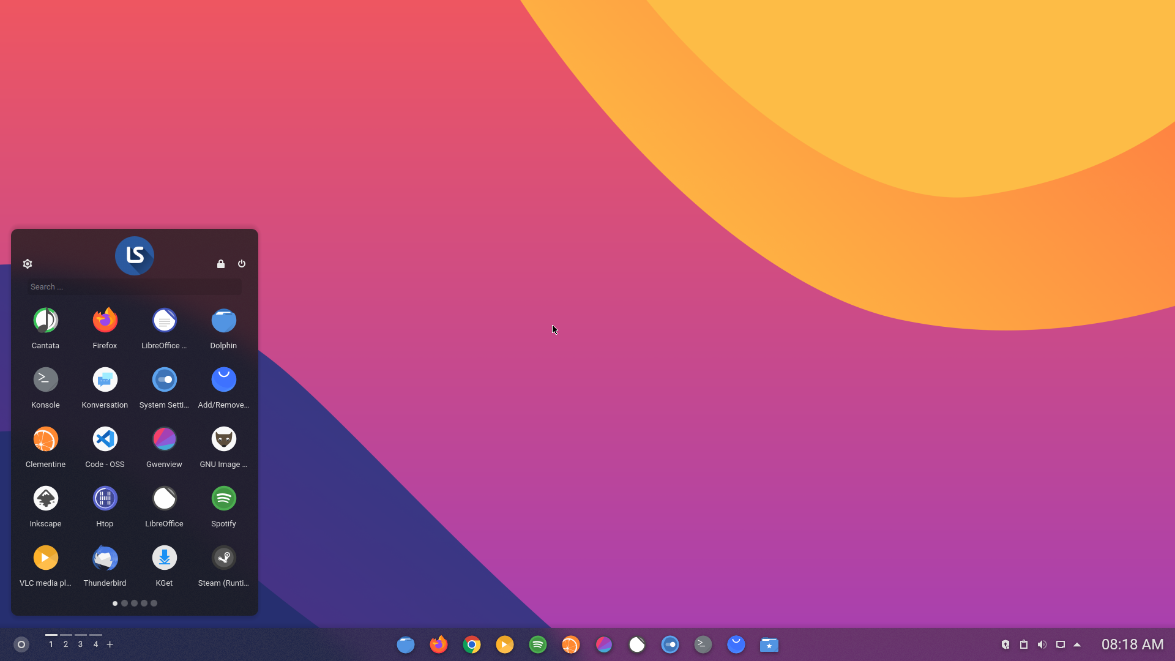Open Konsole from the taskbar
The width and height of the screenshot is (1175, 661).
[x=703, y=644]
